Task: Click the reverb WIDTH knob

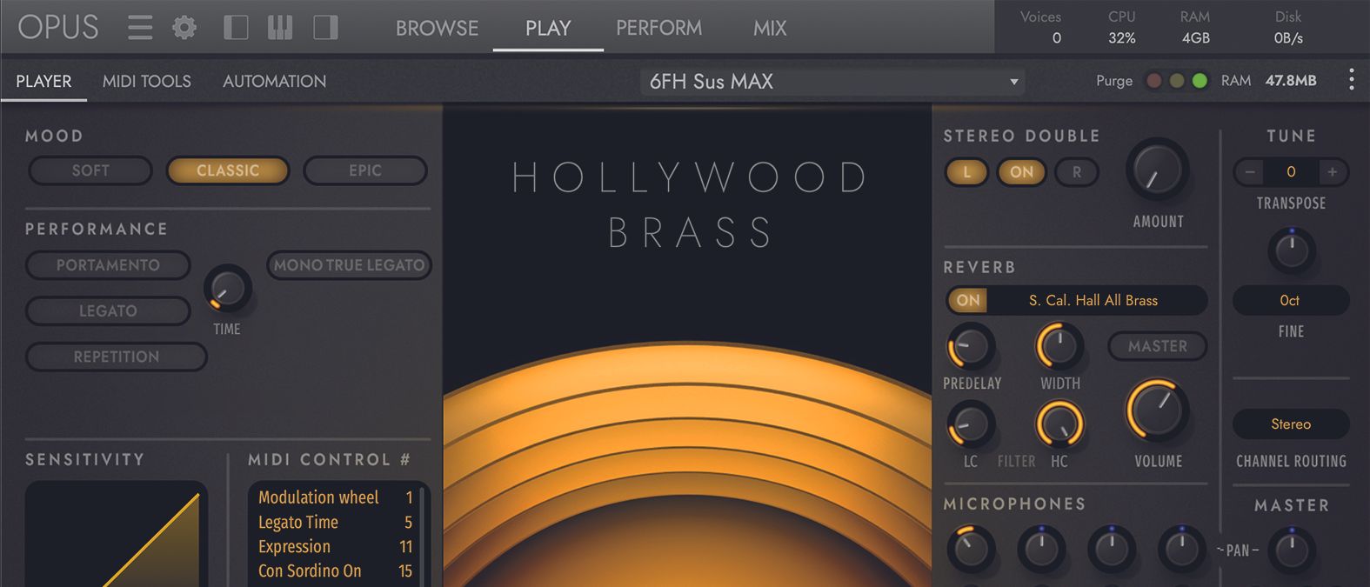Action: point(1059,346)
